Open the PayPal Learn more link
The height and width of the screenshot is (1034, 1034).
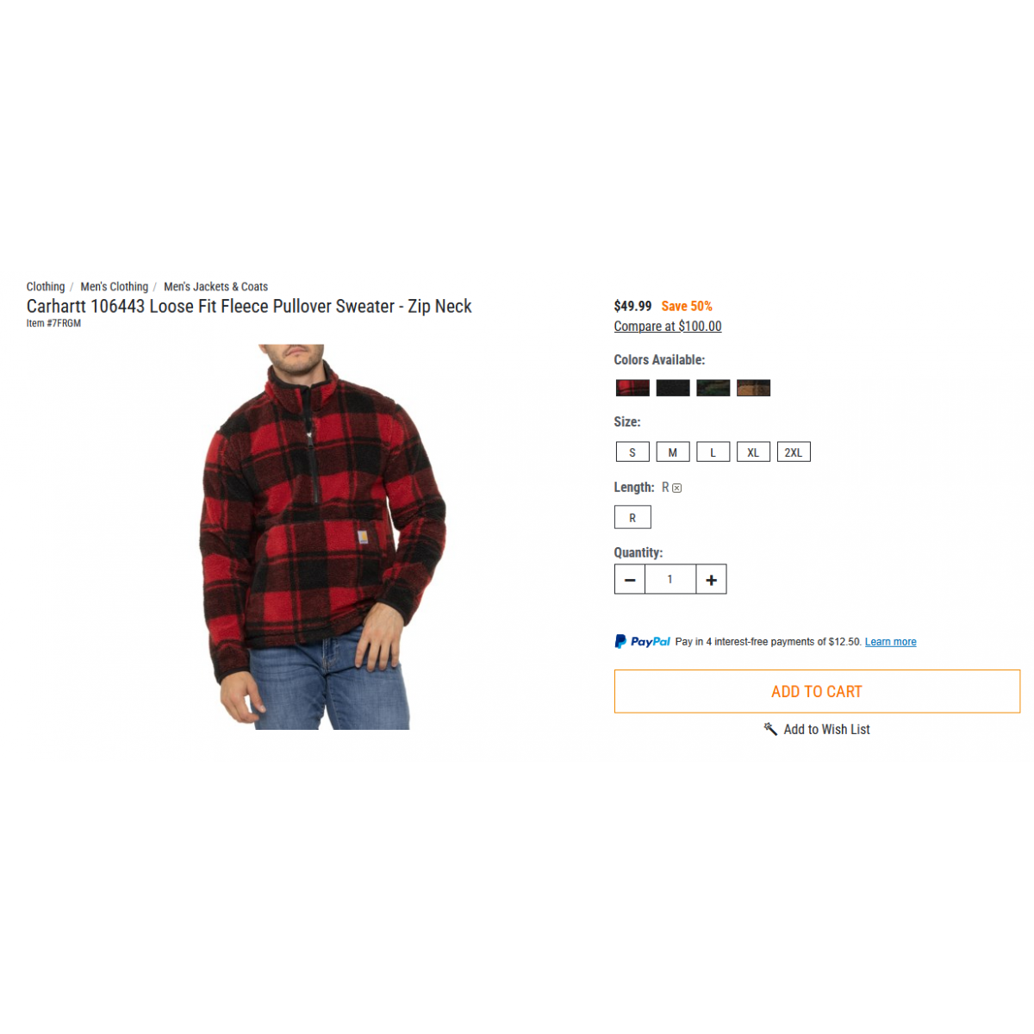coord(890,642)
